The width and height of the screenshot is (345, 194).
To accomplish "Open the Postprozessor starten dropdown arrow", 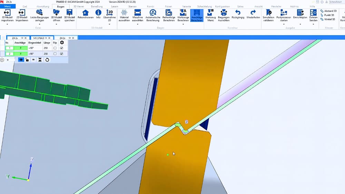I will [x=284, y=24].
